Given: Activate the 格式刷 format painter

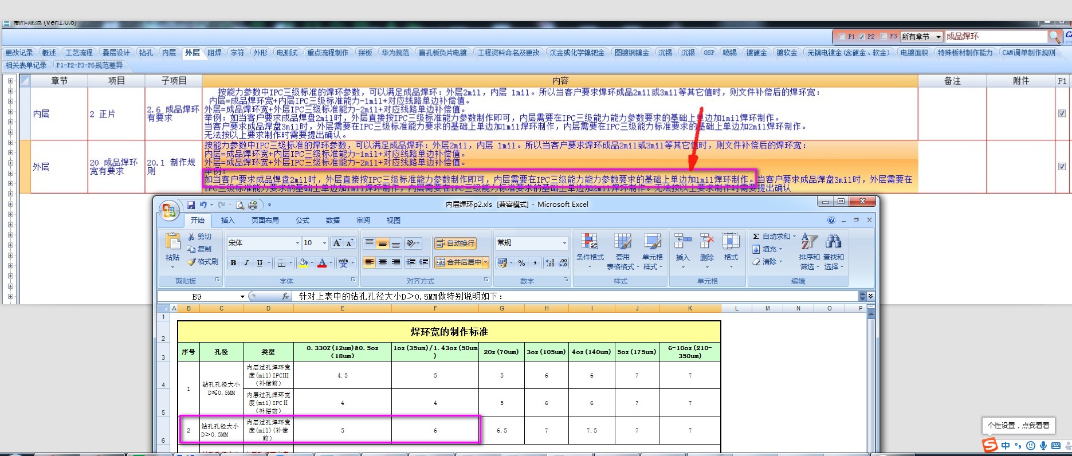Looking at the screenshot, I should tap(203, 262).
